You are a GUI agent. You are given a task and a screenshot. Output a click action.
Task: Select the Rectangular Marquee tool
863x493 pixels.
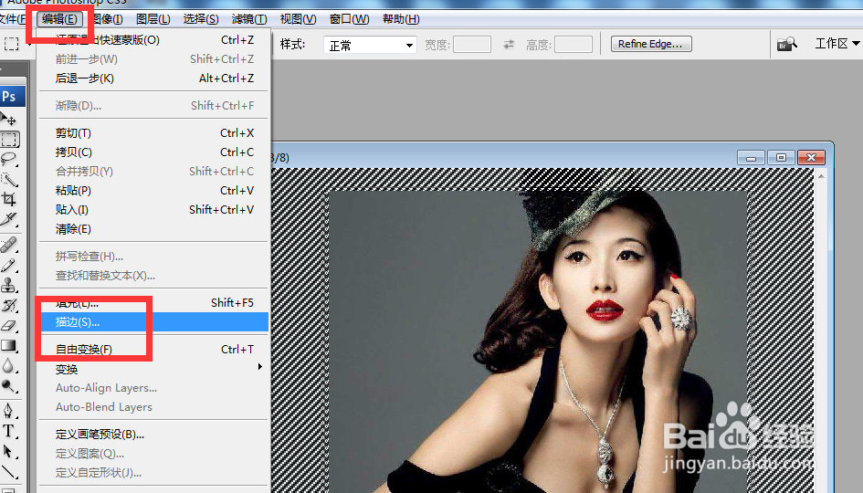tap(9, 139)
